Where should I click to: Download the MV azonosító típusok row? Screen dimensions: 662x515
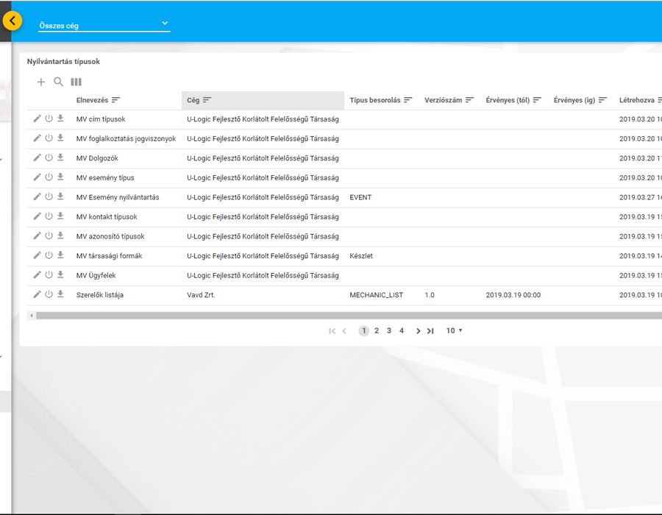coord(60,236)
